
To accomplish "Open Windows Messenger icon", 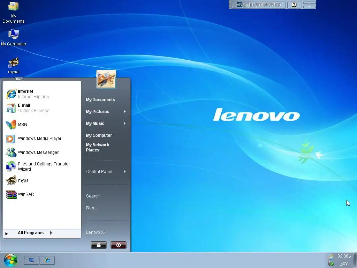I will [11, 152].
